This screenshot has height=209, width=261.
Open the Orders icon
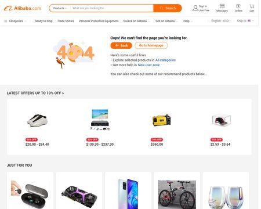pyautogui.click(x=238, y=6)
